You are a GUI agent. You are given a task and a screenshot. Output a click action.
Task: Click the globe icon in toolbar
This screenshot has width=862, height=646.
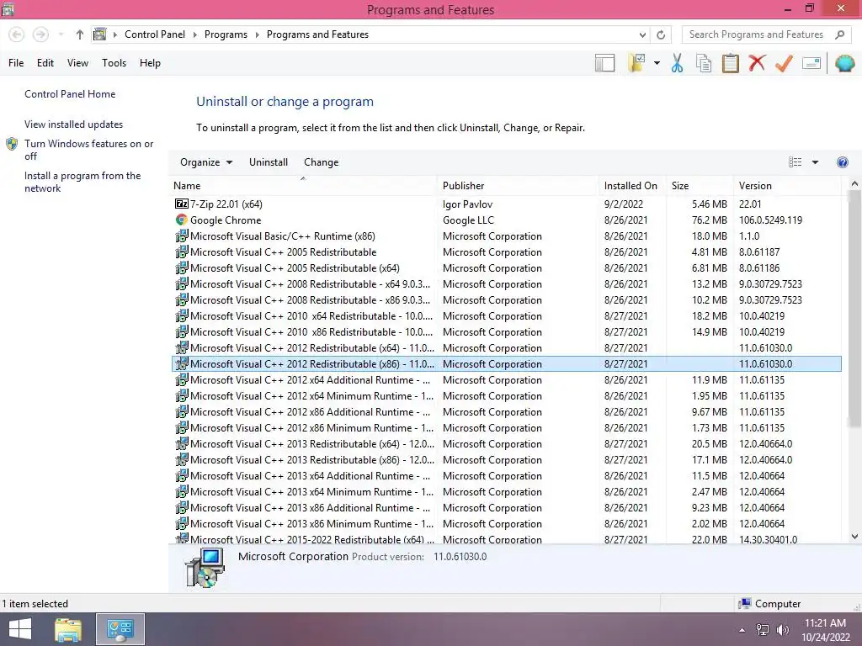pos(844,63)
